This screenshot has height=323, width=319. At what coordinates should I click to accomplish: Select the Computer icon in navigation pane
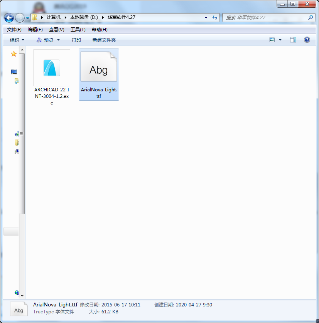(x=17, y=152)
